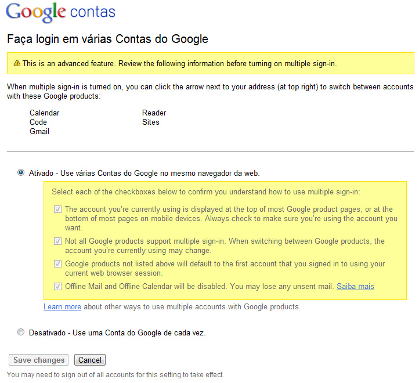
Task: Click the Google logo
Action: 36,12
